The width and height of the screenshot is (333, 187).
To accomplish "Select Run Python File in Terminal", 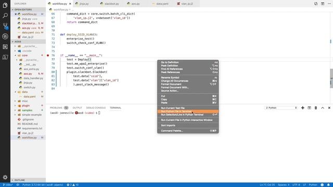I will (x=188, y=111).
